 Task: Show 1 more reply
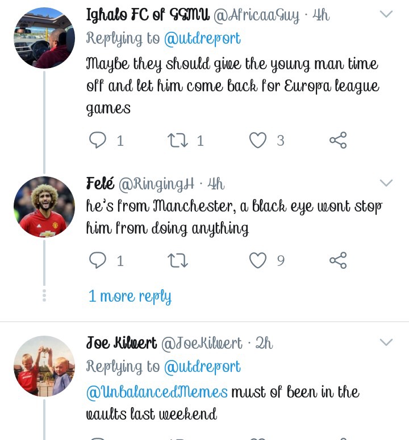click(x=130, y=296)
